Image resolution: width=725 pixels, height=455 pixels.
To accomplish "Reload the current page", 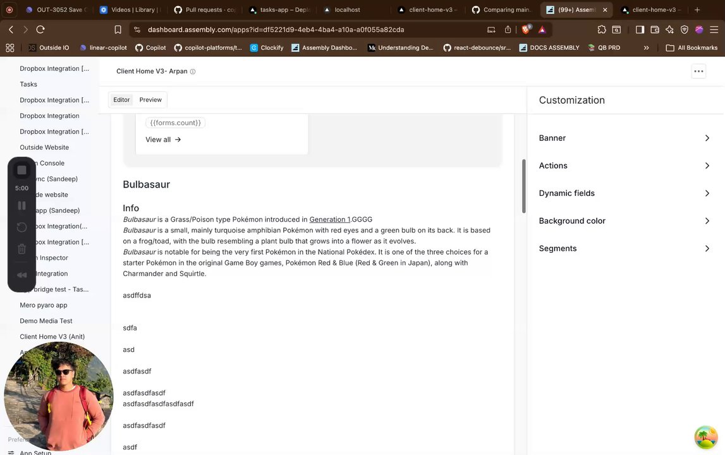I will [40, 30].
